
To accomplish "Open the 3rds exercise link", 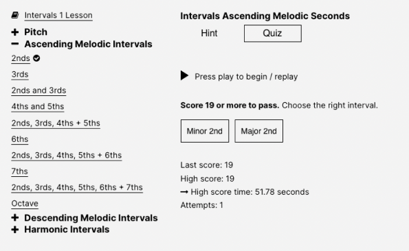I will [20, 74].
